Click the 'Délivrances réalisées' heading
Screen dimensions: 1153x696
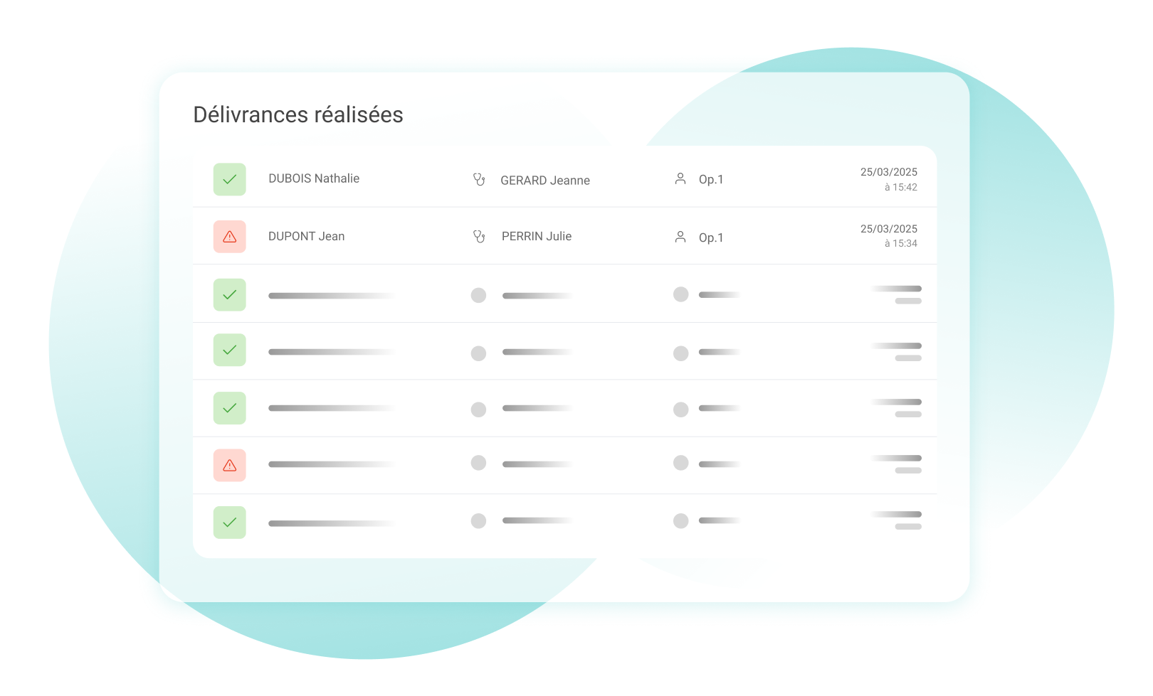(x=298, y=114)
